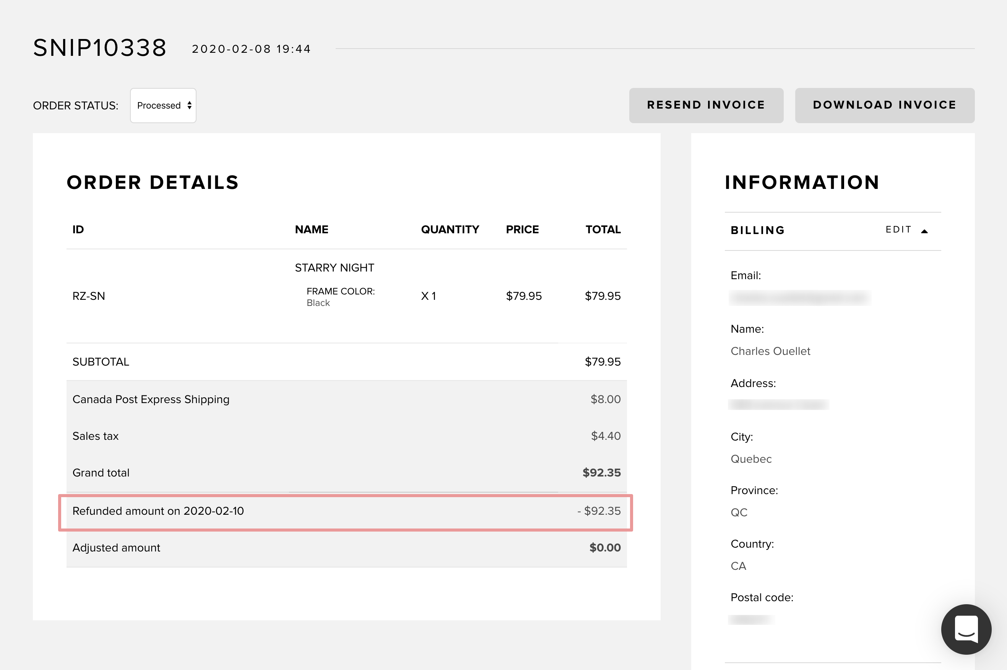
Task: Click the Download Invoice button
Action: point(884,105)
